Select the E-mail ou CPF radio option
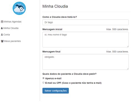The width and height of the screenshot is (131, 104). pos(43,83)
